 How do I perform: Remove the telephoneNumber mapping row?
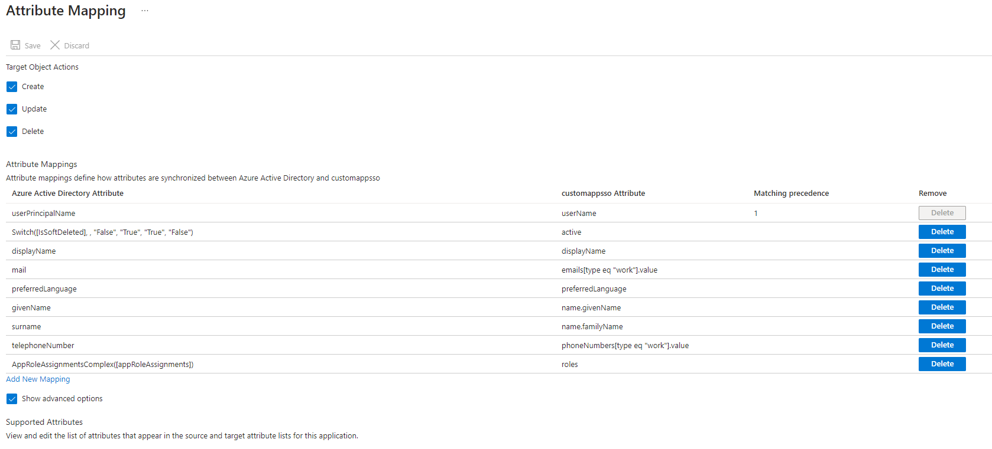(942, 345)
